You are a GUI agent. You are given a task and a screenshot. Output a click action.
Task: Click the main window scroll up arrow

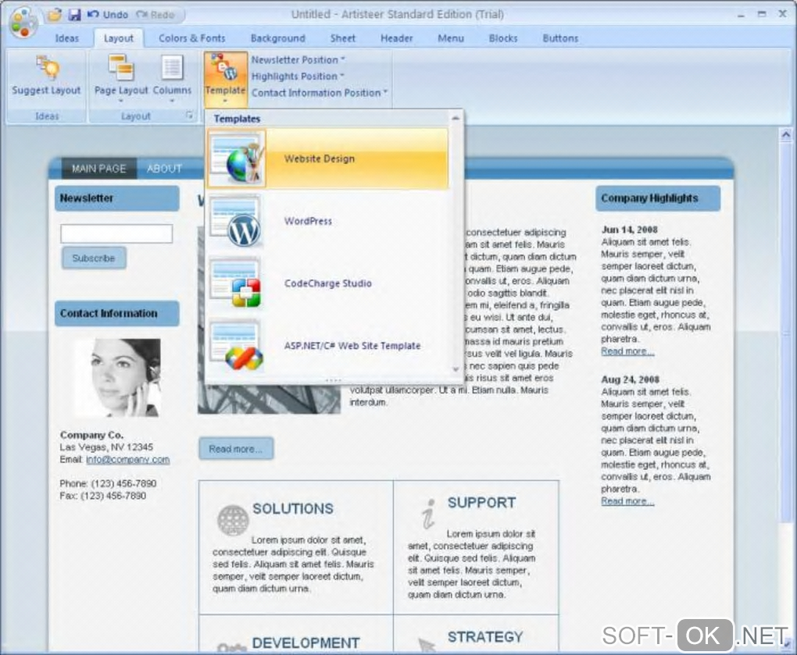(x=786, y=134)
